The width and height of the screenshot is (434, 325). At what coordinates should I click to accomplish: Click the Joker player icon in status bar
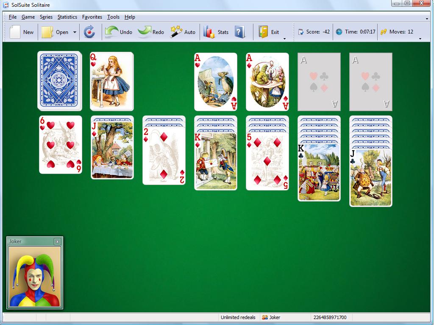[x=265, y=317]
